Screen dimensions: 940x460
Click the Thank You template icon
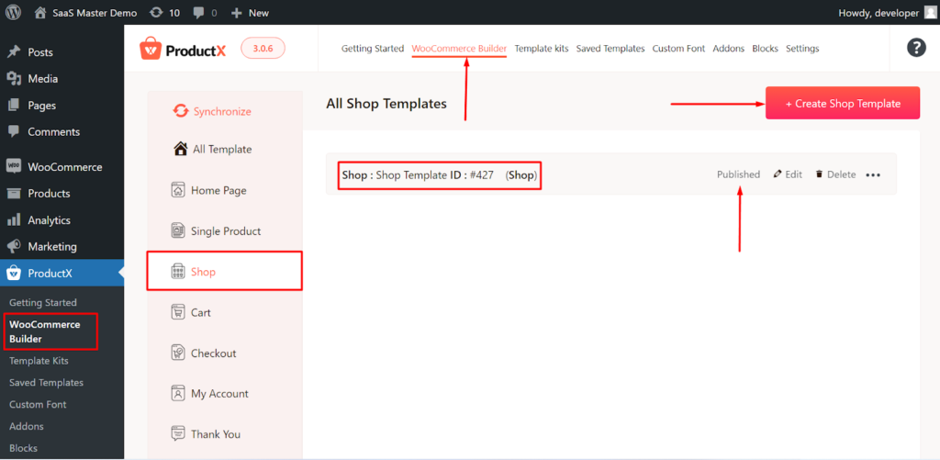pyautogui.click(x=177, y=433)
